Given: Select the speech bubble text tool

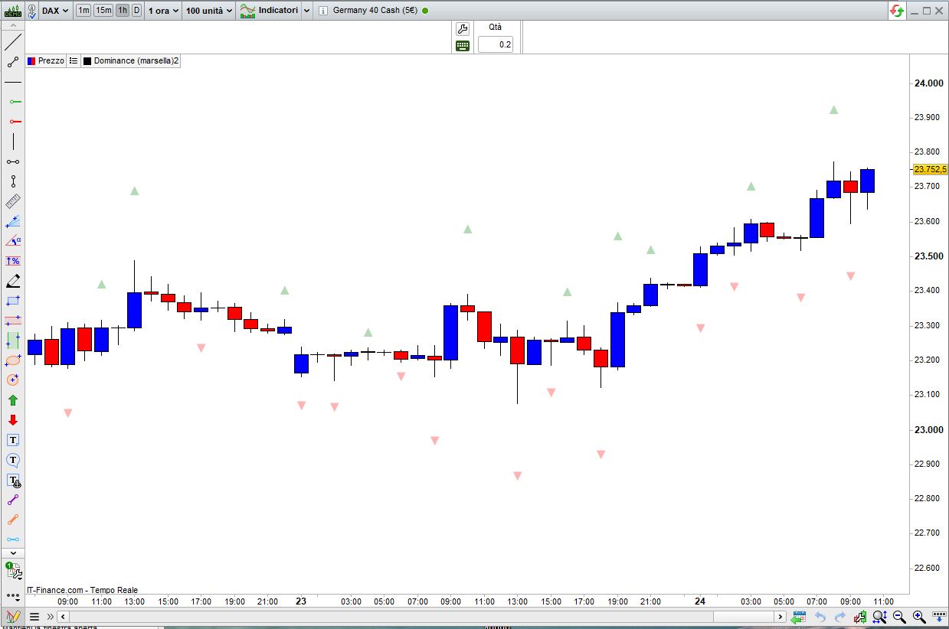Looking at the screenshot, I should coord(13,460).
